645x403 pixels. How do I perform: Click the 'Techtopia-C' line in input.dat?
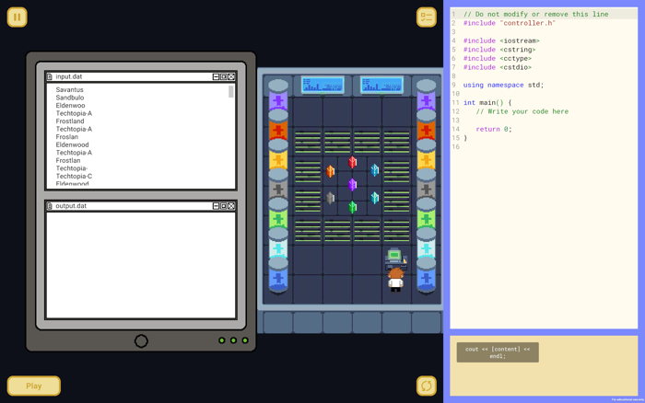[74, 177]
